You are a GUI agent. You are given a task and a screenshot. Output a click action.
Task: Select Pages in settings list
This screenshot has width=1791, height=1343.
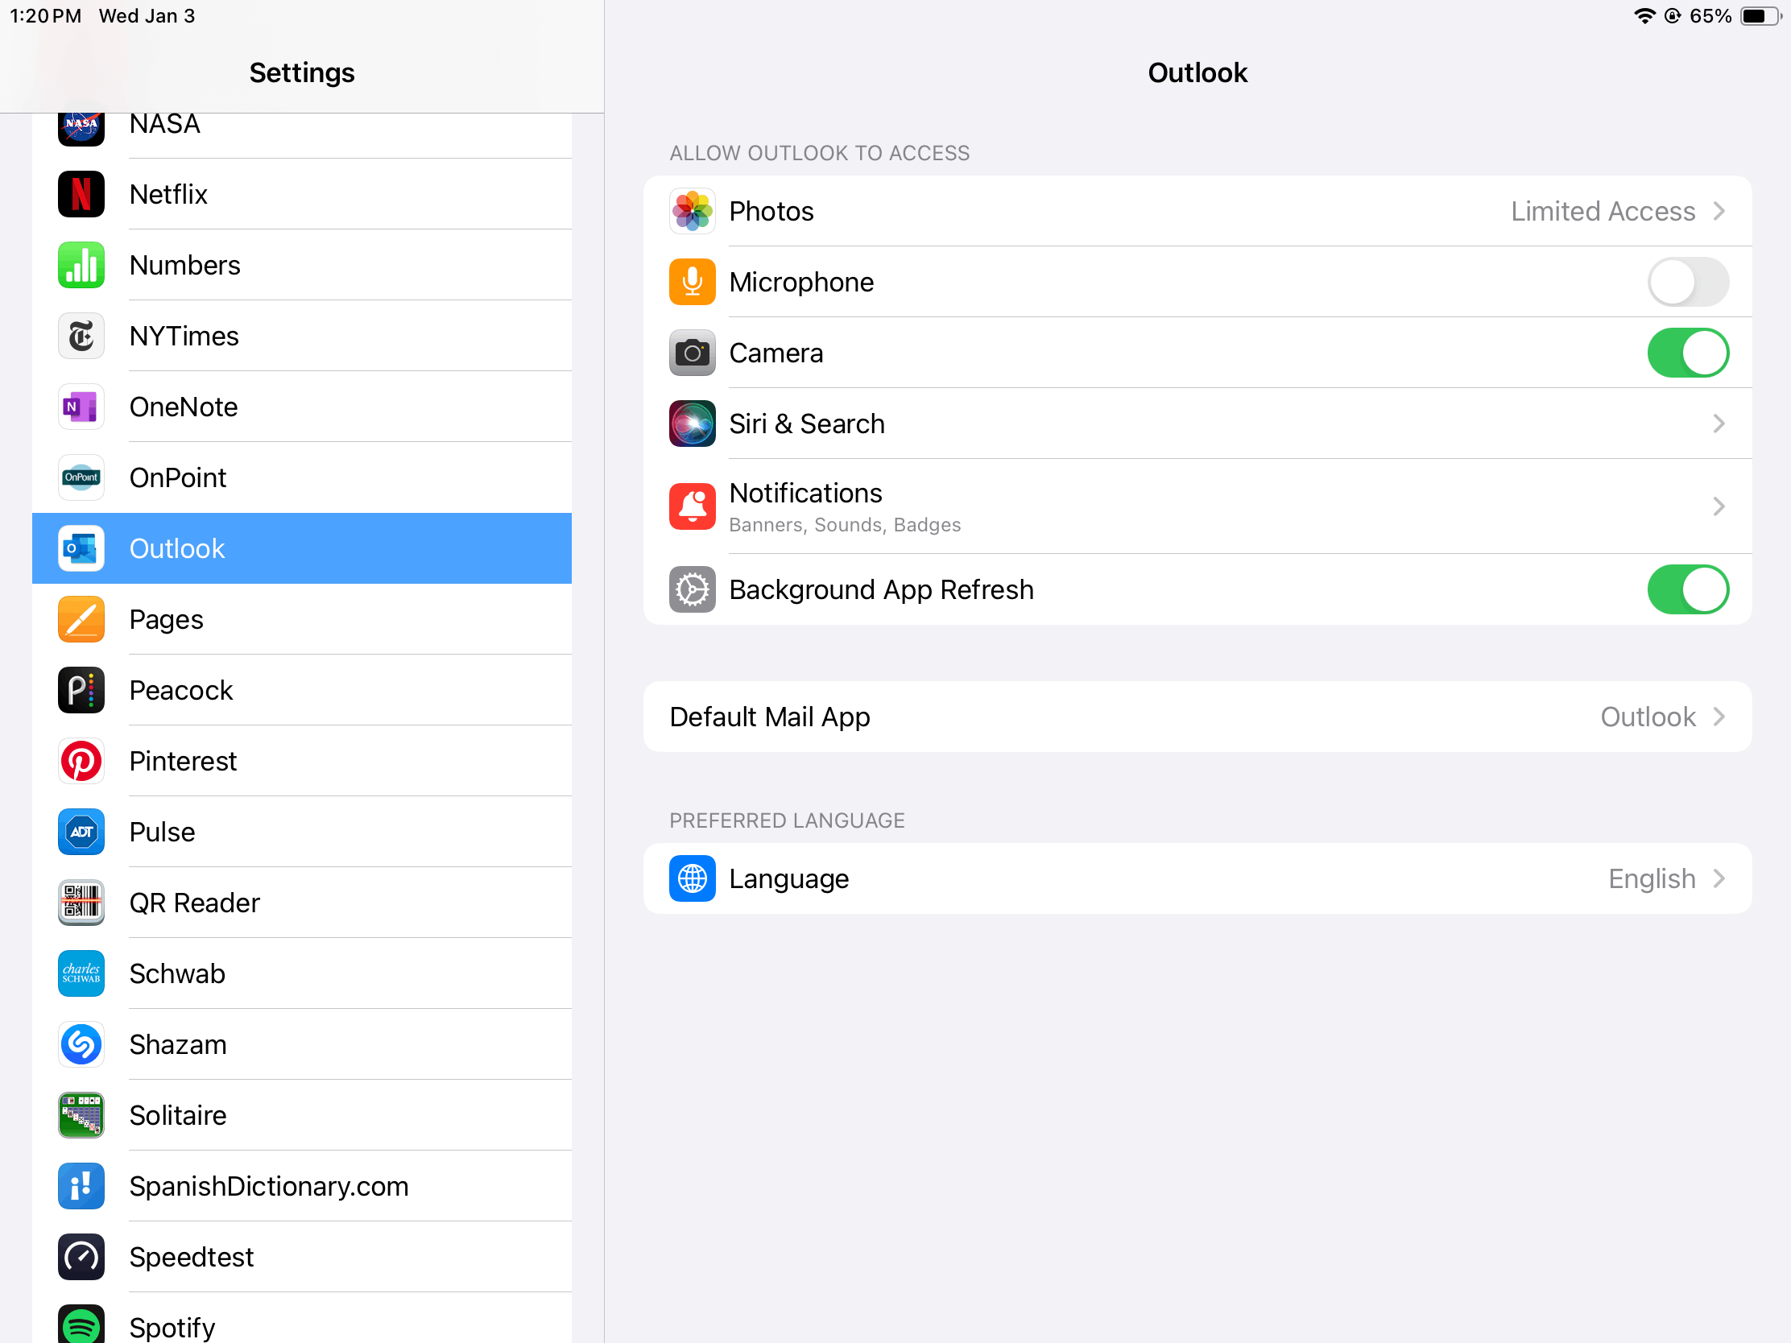click(302, 619)
